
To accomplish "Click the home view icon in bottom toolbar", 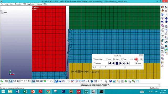I will [x=114, y=81].
